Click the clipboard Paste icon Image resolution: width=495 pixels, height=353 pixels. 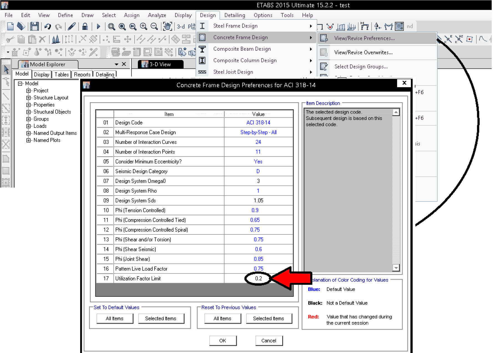(x=32, y=39)
